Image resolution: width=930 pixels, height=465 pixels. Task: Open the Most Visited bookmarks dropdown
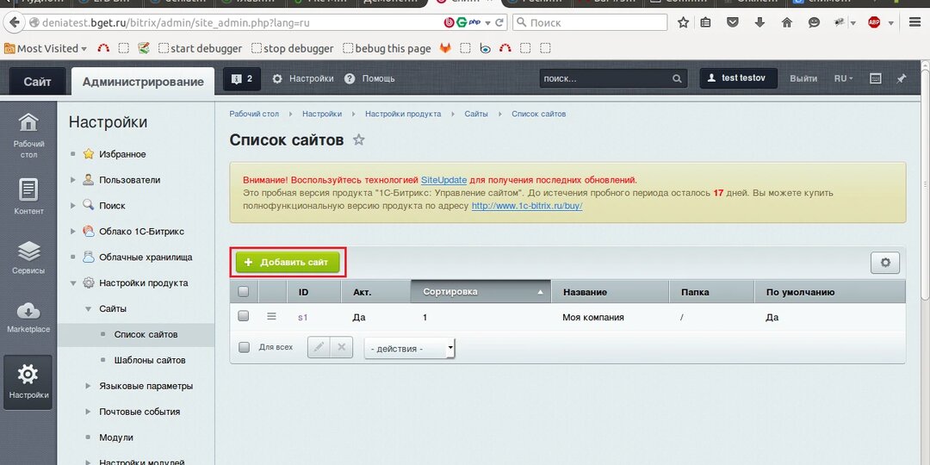(46, 48)
